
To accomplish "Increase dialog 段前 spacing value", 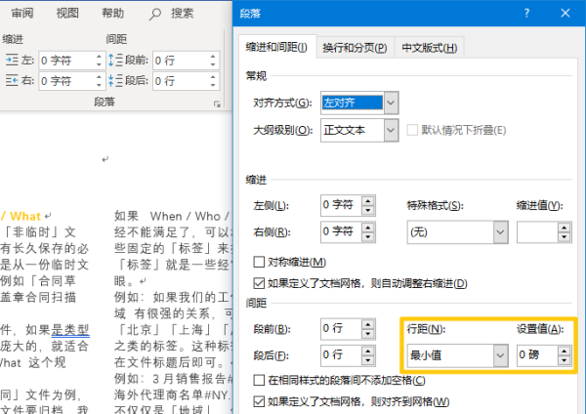I will (368, 325).
